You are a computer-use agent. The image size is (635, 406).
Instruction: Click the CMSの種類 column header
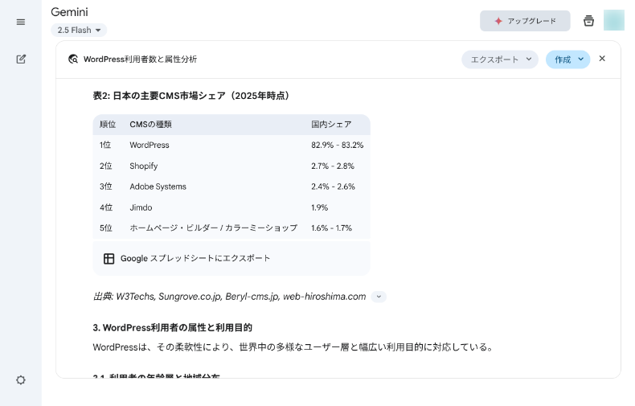[150, 125]
